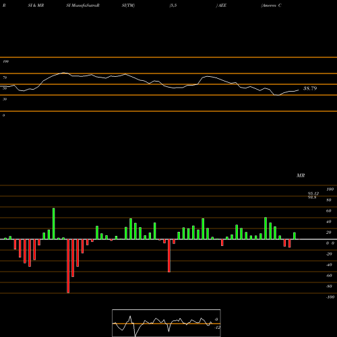Click the 'SI & MR' header text

pyautogui.click(x=36, y=5)
